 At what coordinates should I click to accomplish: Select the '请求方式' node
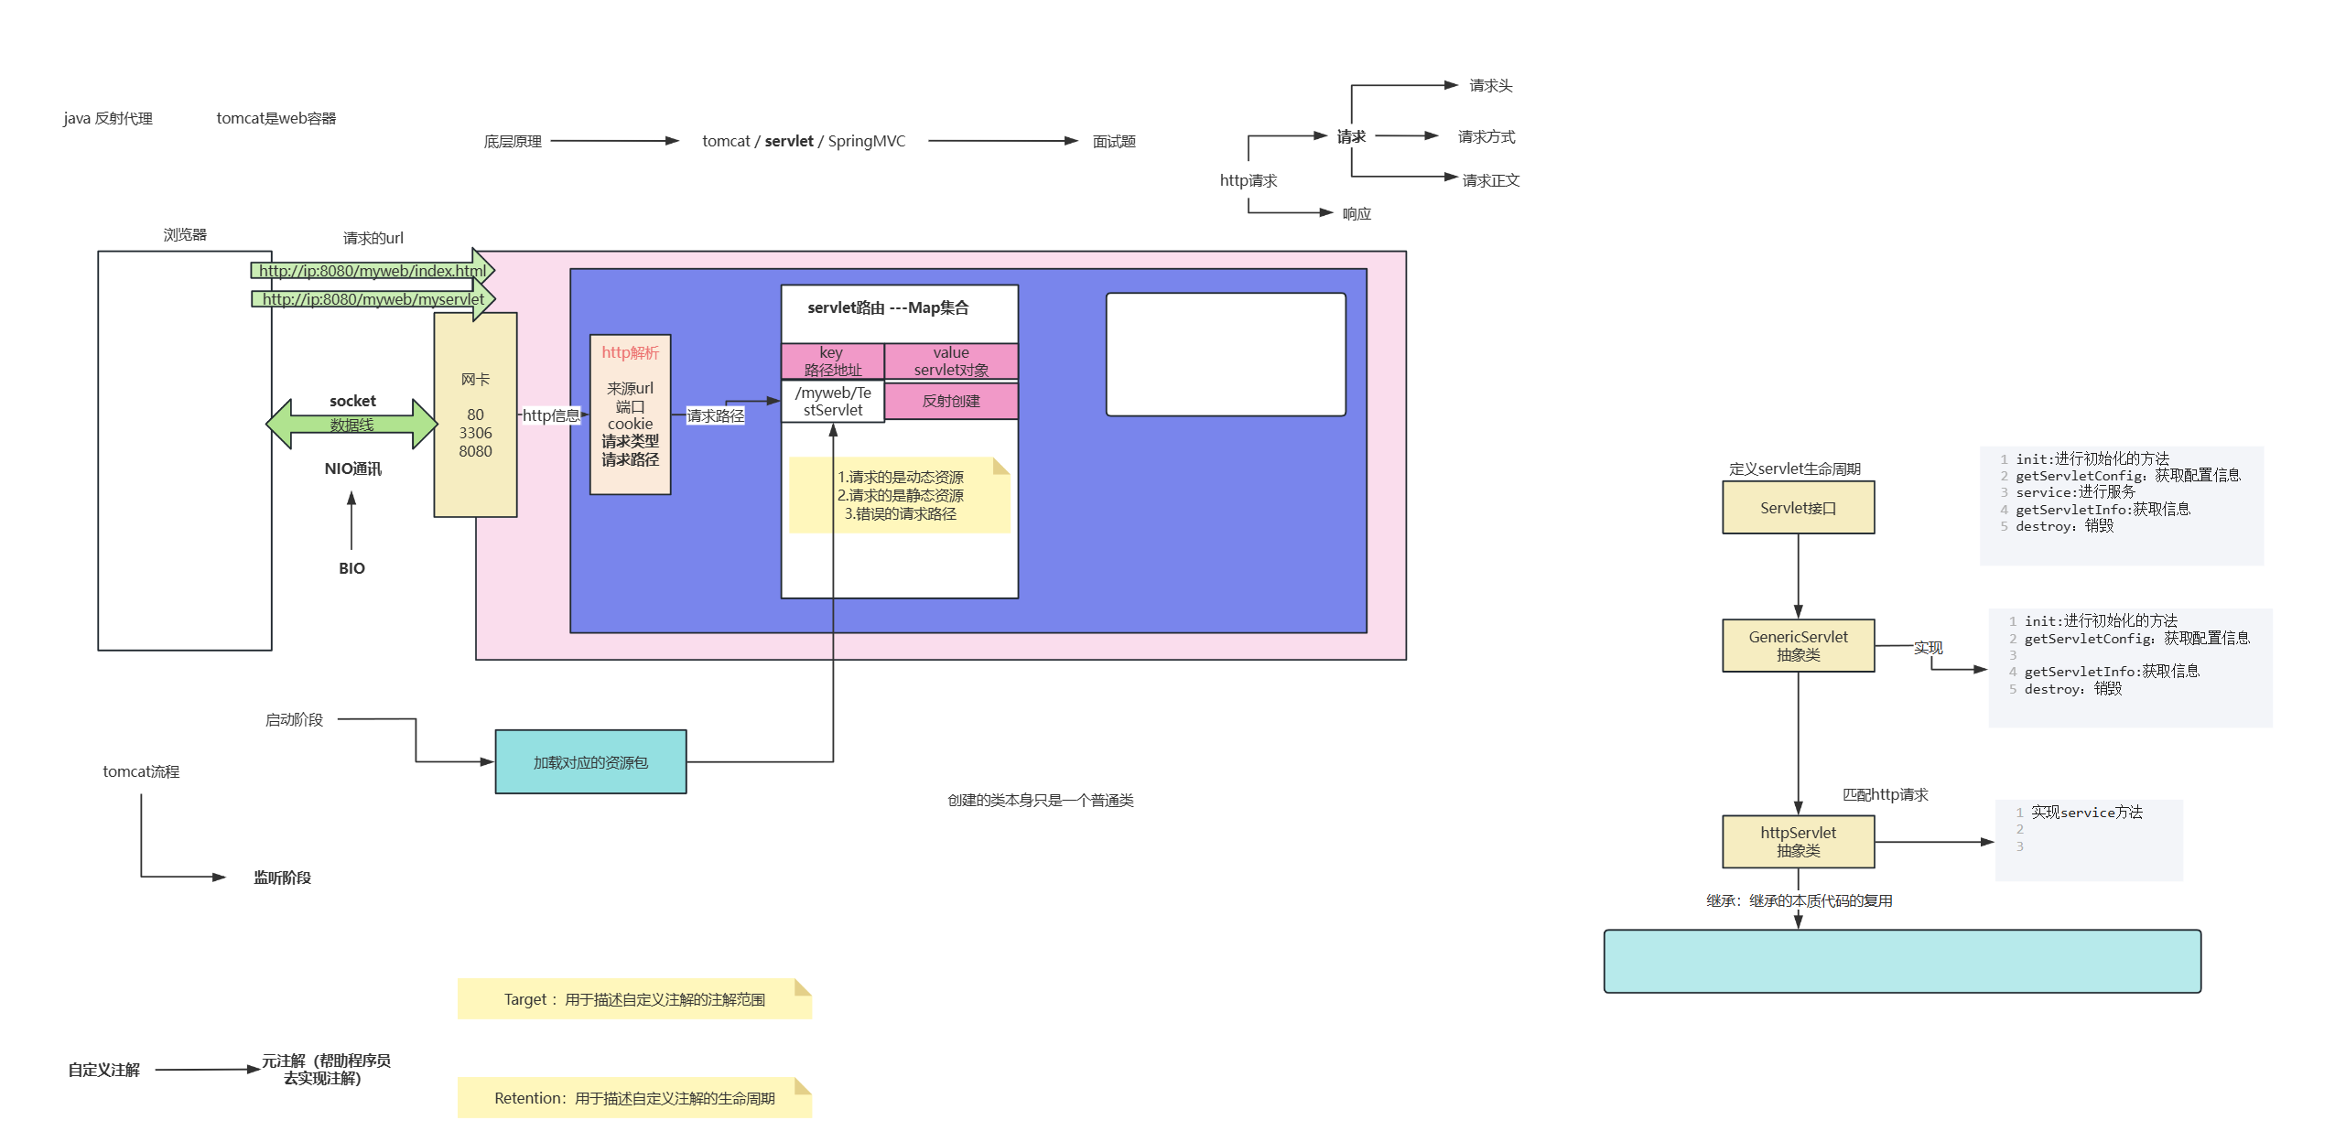tap(1486, 136)
